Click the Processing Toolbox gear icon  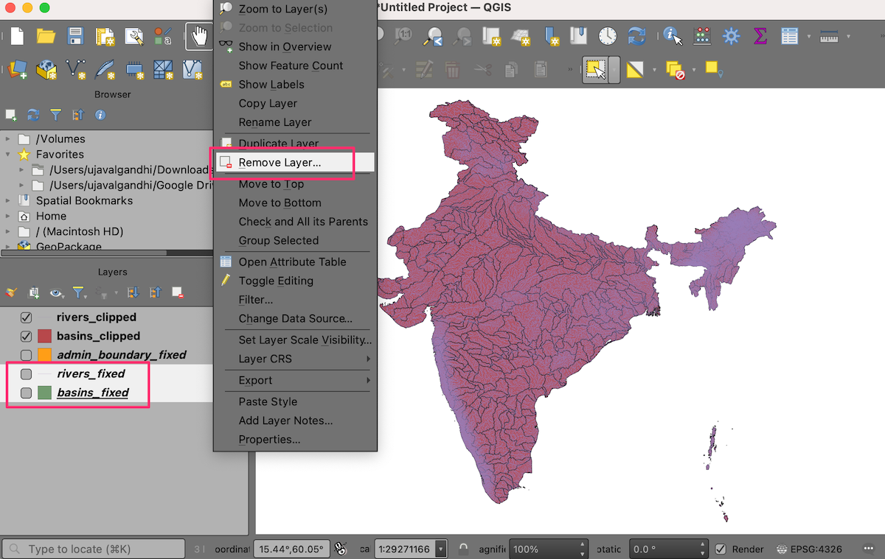click(731, 36)
